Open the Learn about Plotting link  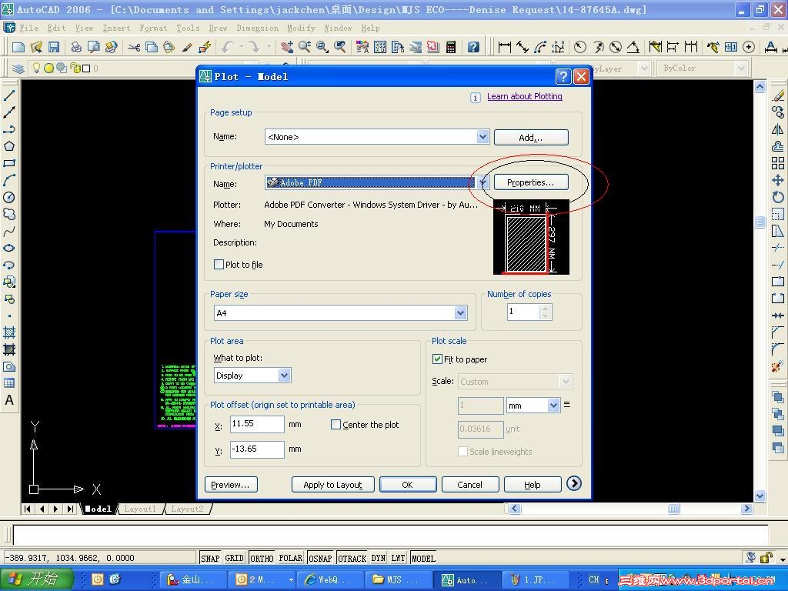coord(524,97)
